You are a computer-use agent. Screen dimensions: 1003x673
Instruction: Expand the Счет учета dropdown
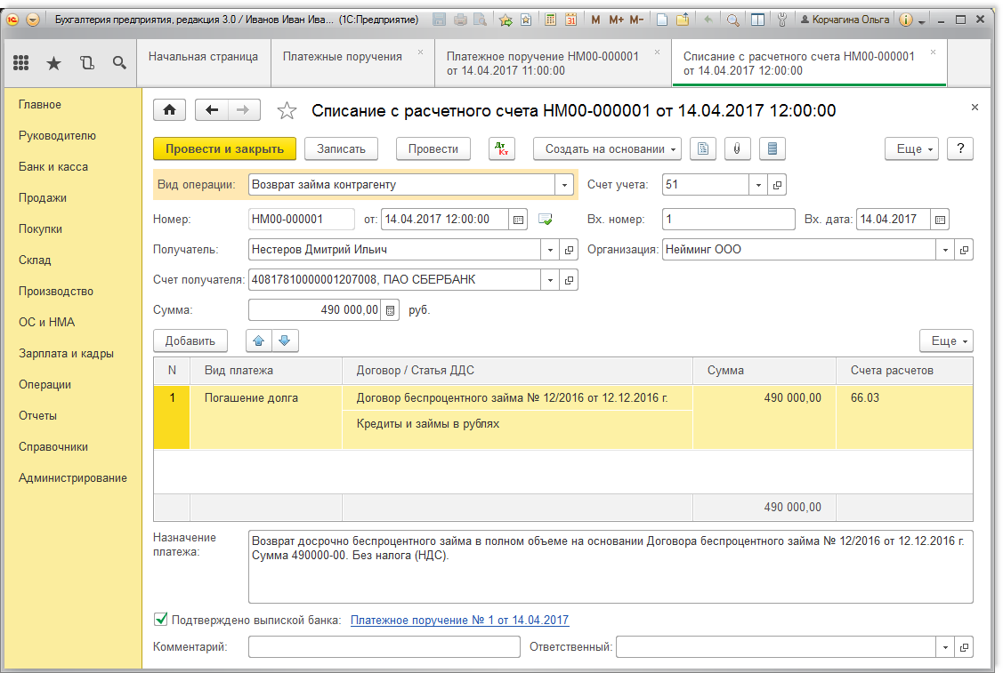[758, 185]
